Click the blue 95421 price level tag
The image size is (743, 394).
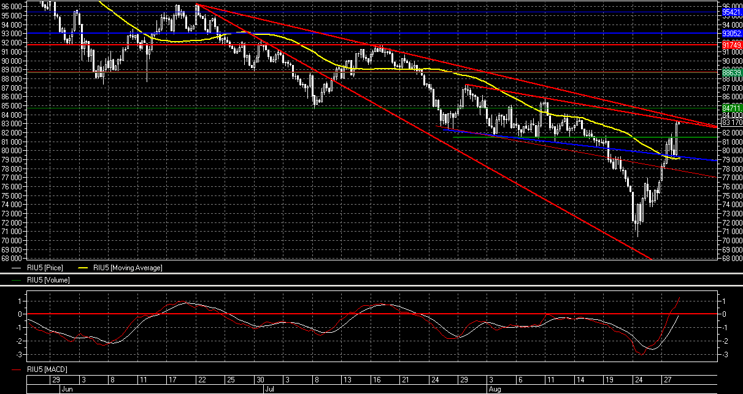coord(731,12)
